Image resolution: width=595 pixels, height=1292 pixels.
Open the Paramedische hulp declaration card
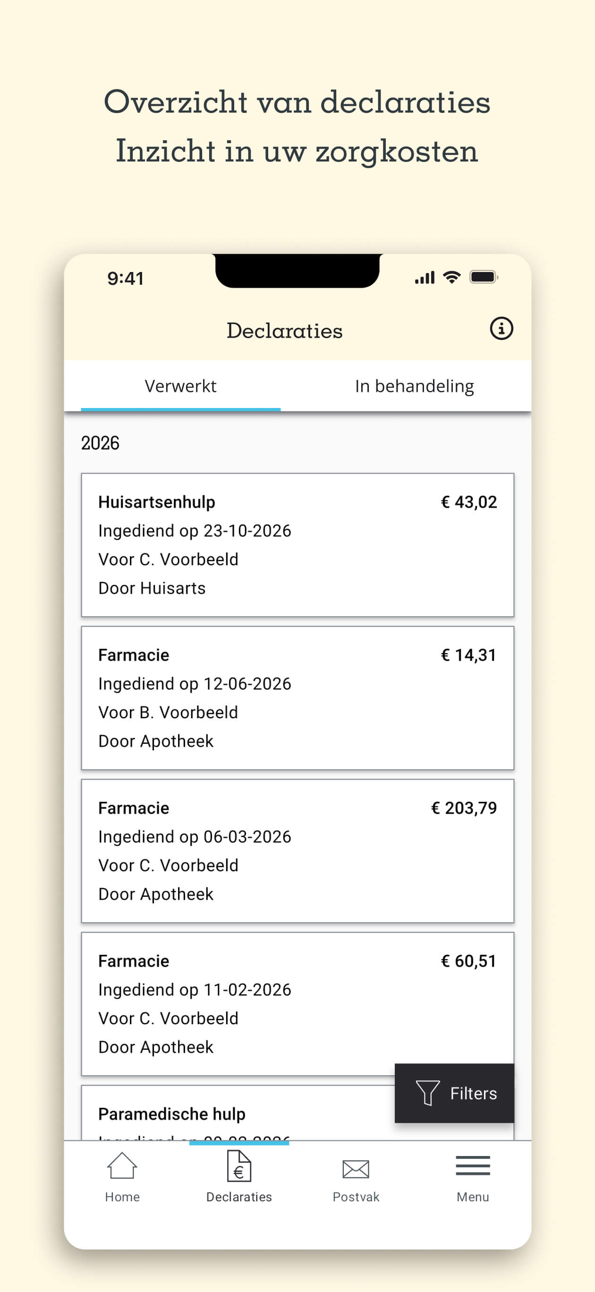(238, 1113)
